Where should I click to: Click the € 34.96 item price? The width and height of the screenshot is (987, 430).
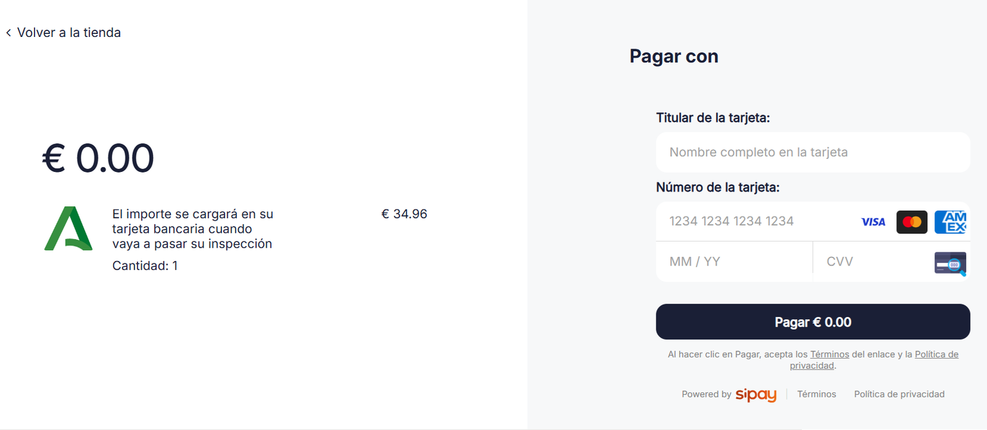[x=404, y=214]
